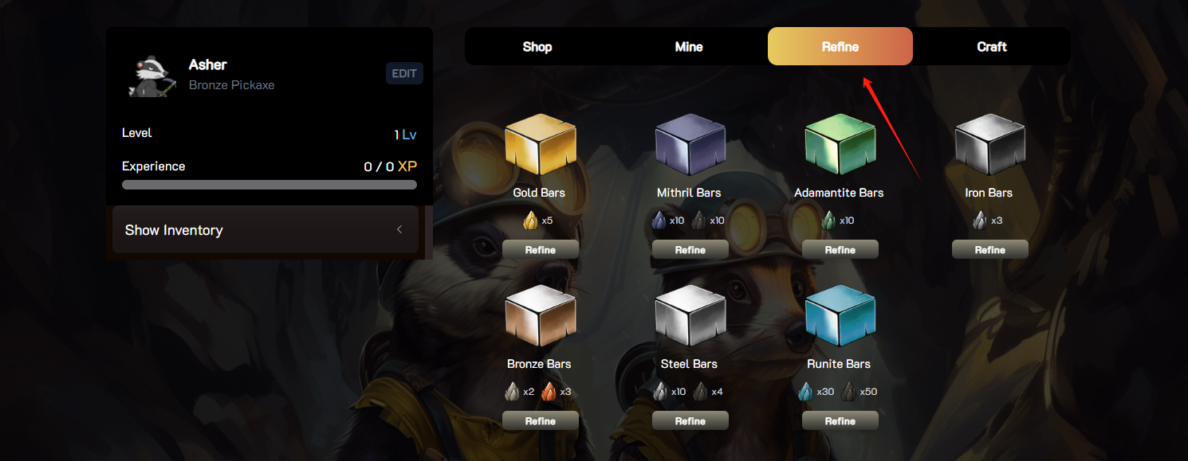Switch to the Mine tab
The height and width of the screenshot is (461, 1188).
coord(689,47)
